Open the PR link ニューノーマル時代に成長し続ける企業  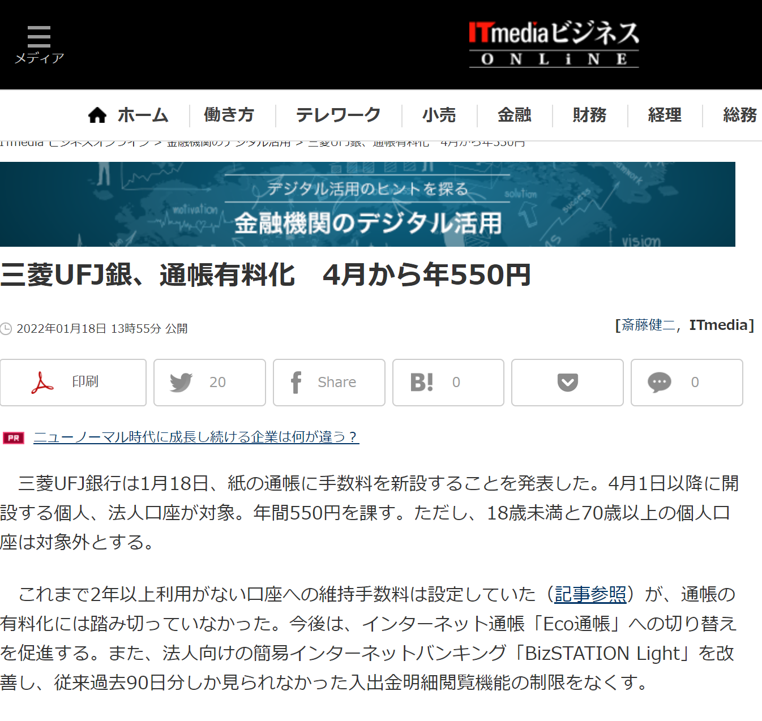[196, 437]
